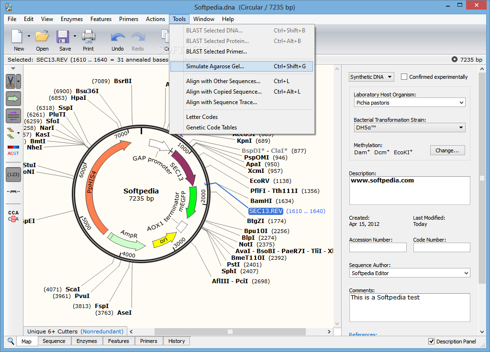Open the Help menu
490x352 pixels.
click(228, 19)
